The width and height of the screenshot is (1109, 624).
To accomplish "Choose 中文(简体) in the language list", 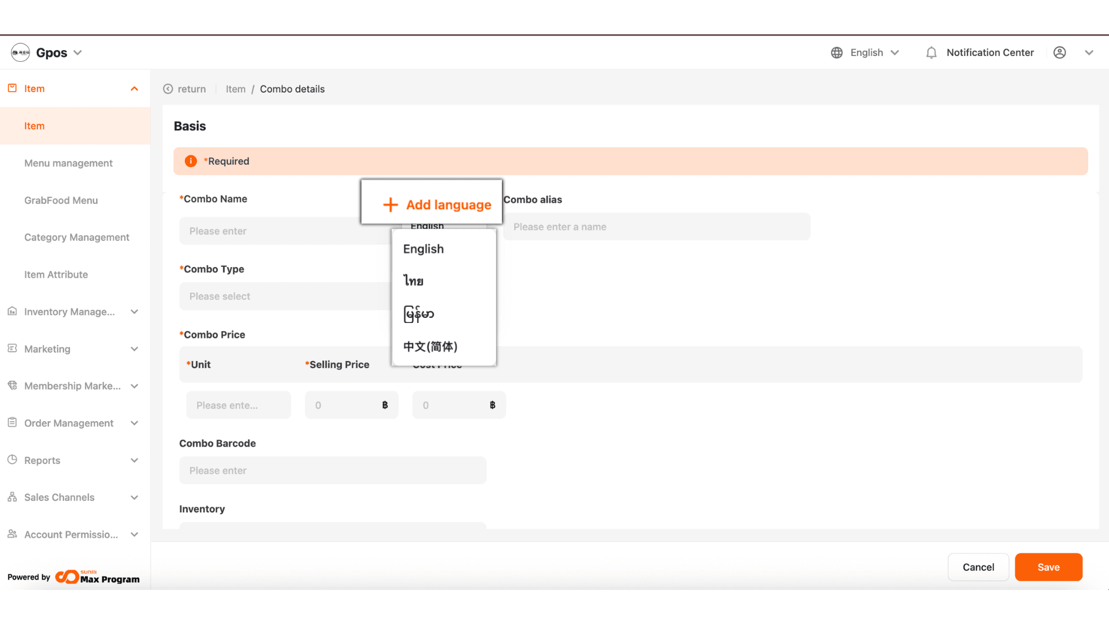I will [430, 347].
